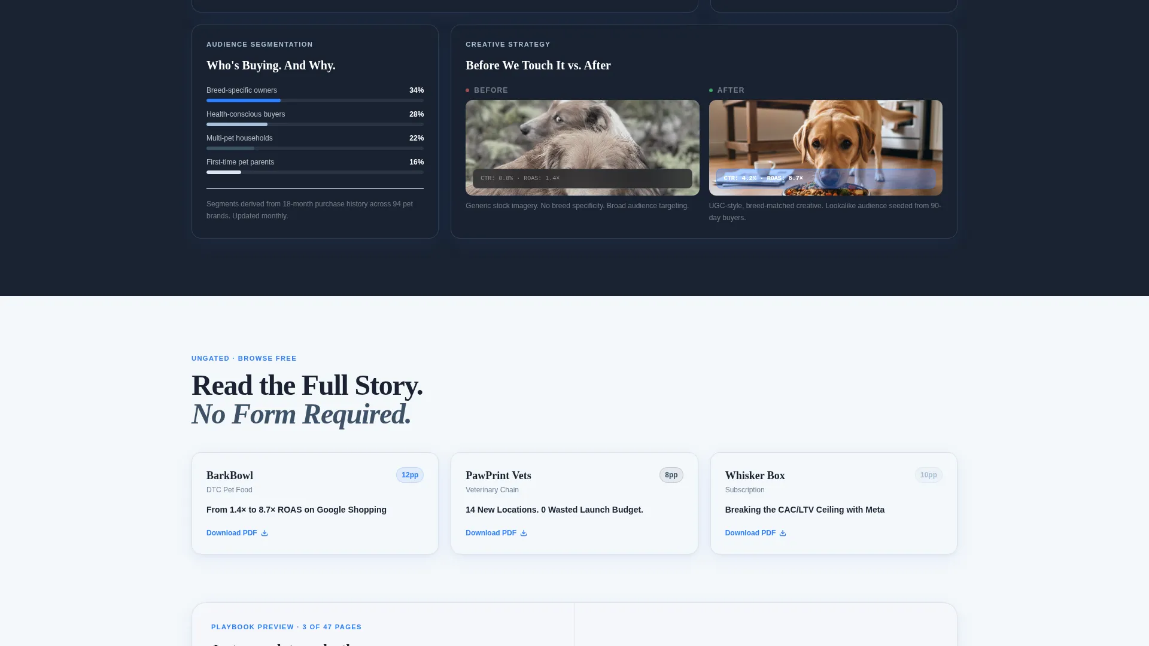This screenshot has height=646, width=1149.
Task: Click the Whisker Box Download PDF link
Action: (x=755, y=533)
